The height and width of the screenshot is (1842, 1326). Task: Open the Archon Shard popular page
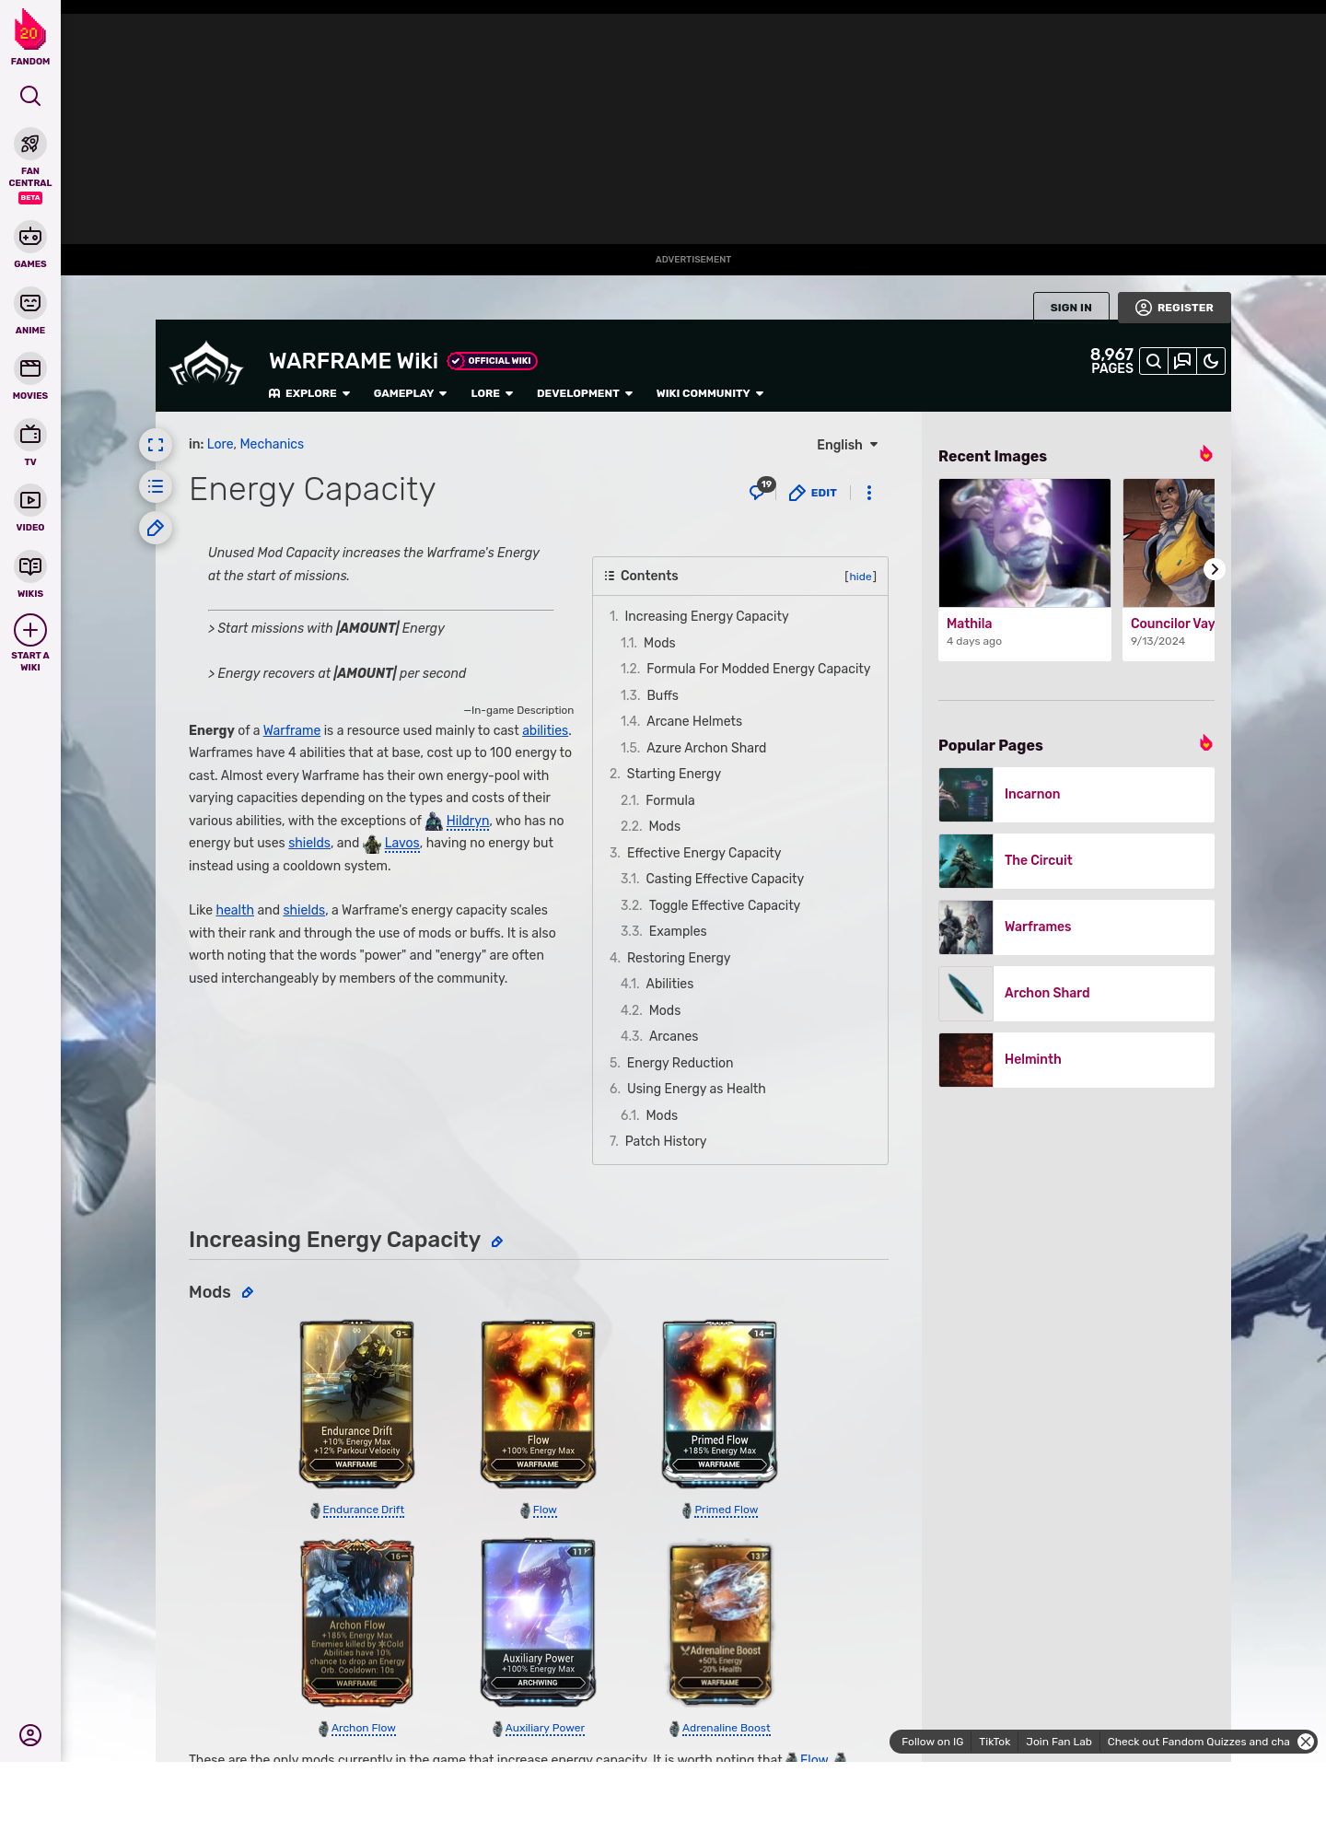click(x=1076, y=994)
